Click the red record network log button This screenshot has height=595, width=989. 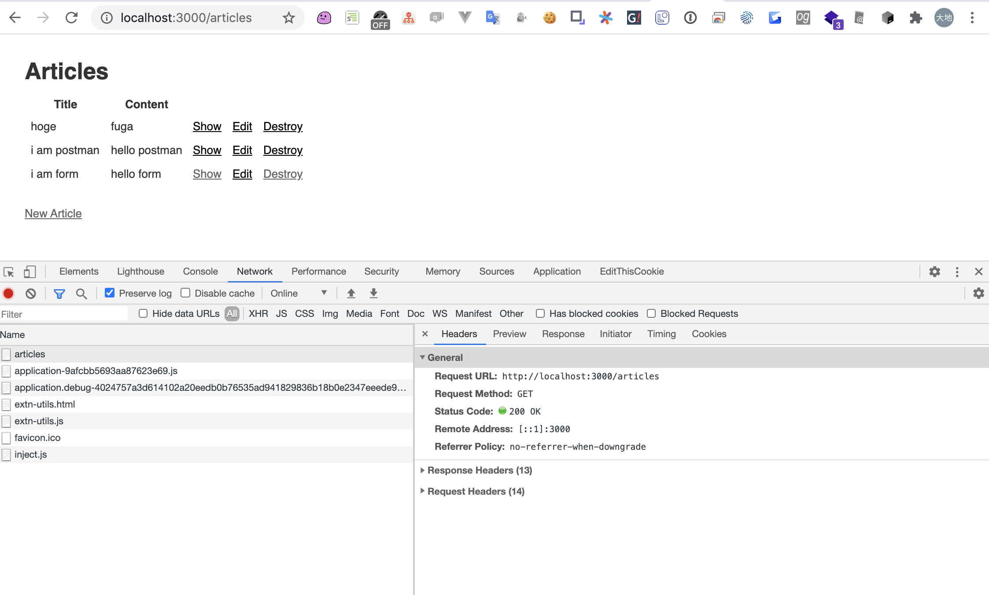[x=8, y=294]
